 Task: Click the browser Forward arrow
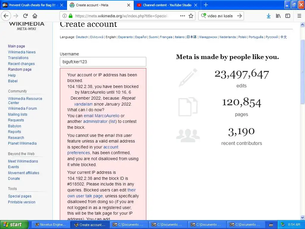tap(16, 16)
